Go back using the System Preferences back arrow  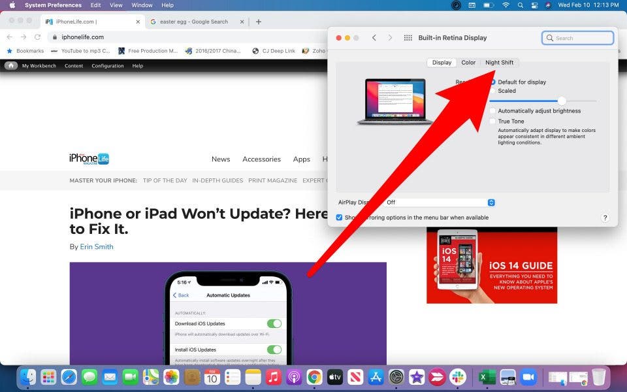tap(374, 38)
